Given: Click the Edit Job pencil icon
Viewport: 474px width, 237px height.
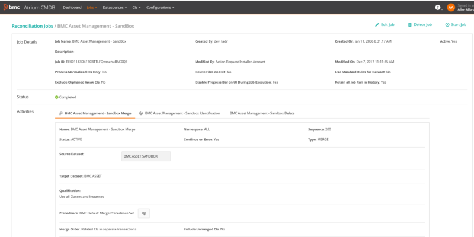Looking at the screenshot, I should pos(377,25).
